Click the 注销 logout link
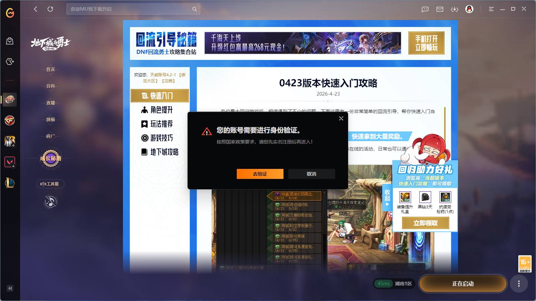 click(x=168, y=81)
